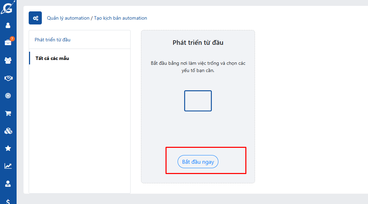Select the "Phát triển từ đầu" tab in left panel

53,40
